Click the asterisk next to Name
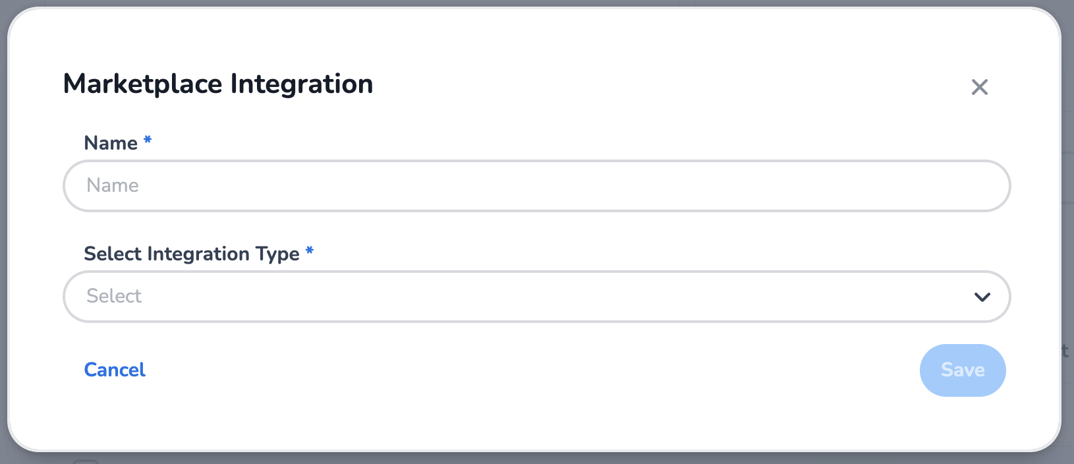Screen dimensions: 1074x464 [x=146, y=140]
